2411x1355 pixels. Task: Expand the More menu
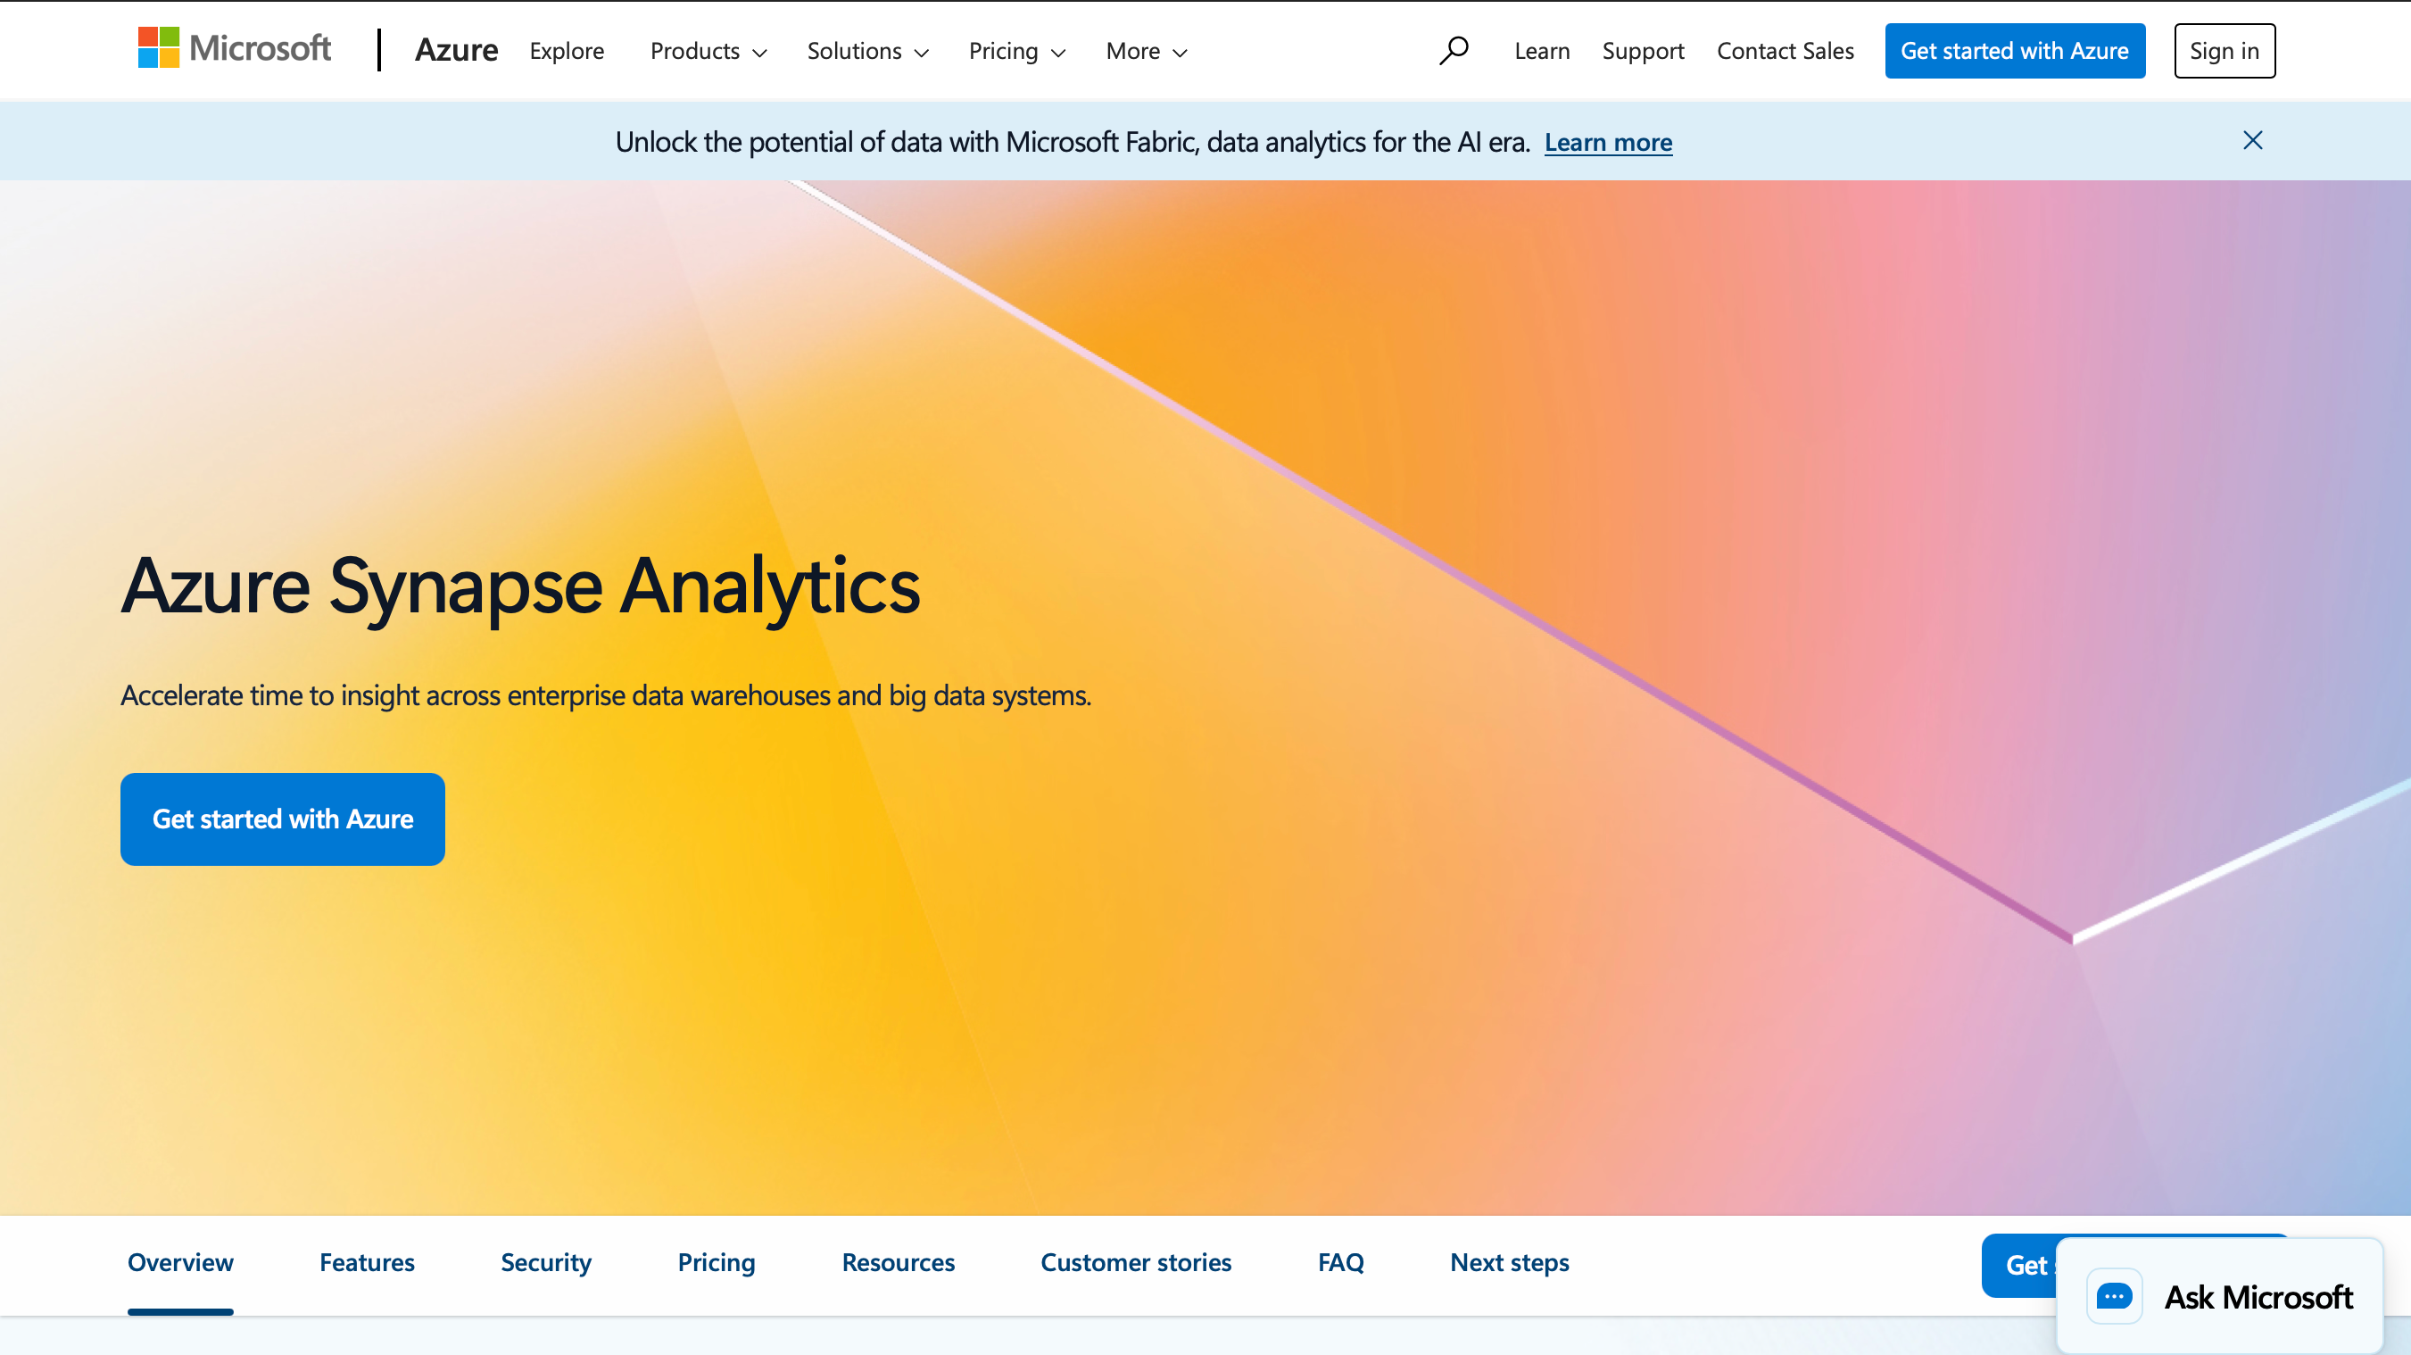(x=1146, y=52)
